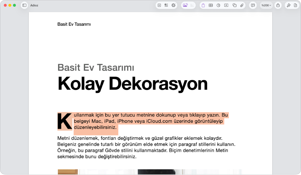Toggle the sidebar view button
This screenshot has height=175, width=301.
pos(24,6)
